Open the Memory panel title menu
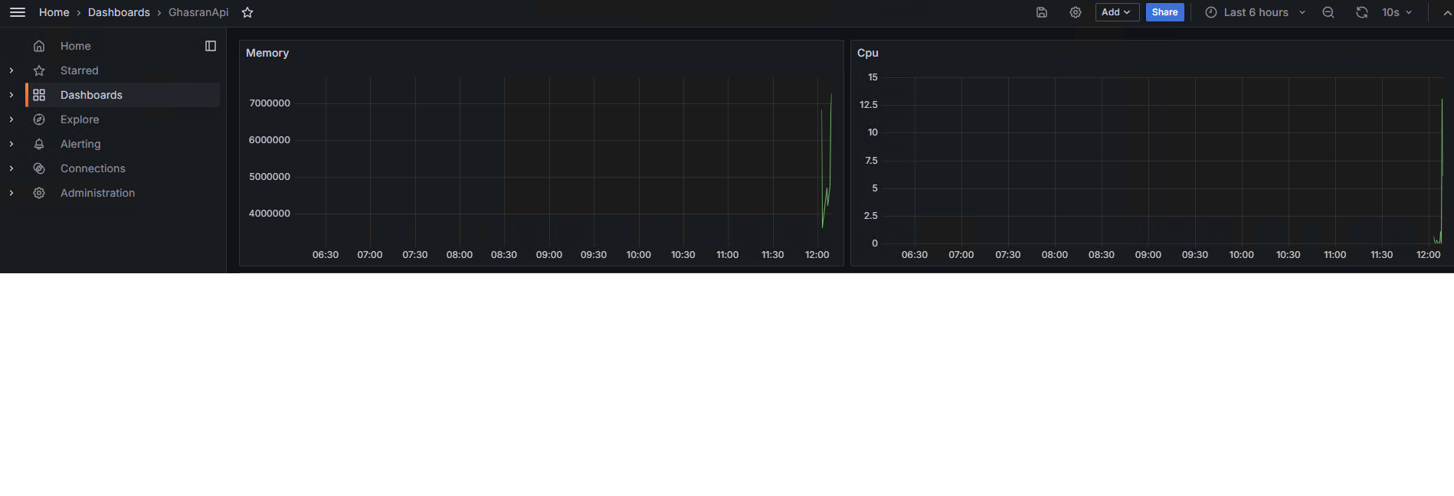1454x496 pixels. tap(267, 53)
